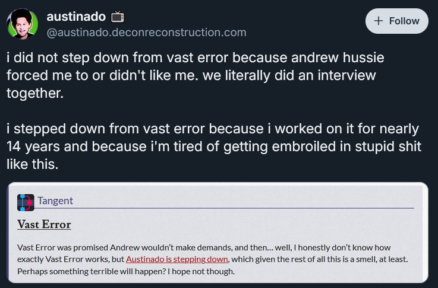Open austinado's profile avatar picture
Image resolution: width=438 pixels, height=288 pixels.
23,24
